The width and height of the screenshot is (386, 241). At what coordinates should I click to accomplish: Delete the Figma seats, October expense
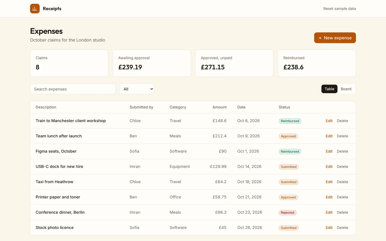click(x=342, y=151)
